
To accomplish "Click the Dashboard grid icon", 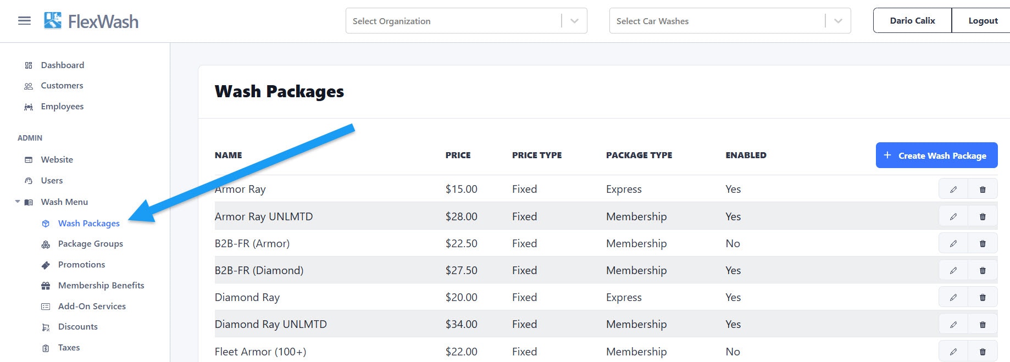I will 29,65.
